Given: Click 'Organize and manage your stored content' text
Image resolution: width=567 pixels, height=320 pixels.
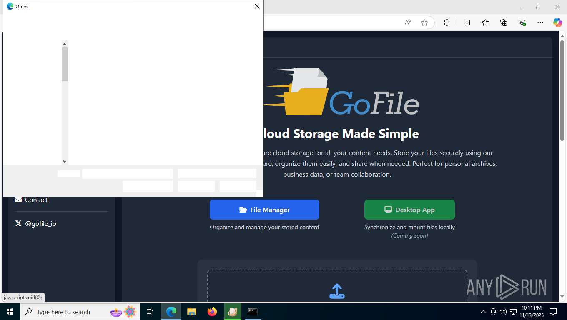Looking at the screenshot, I should pyautogui.click(x=264, y=227).
